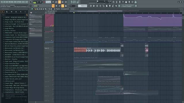Open the undo history circular-arrow icon

(113, 2)
